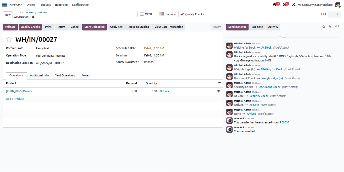Click the Ready status indicator
This screenshot has width=344, height=172.
(x=217, y=27)
